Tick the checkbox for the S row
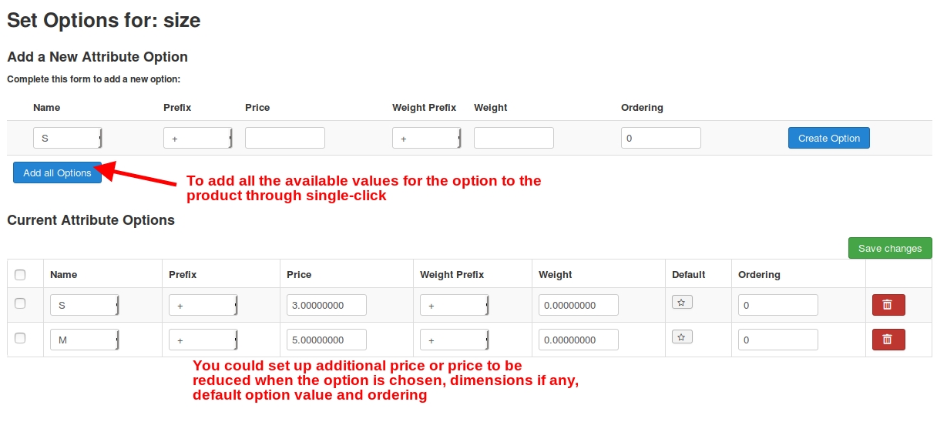This screenshot has width=947, height=432. [20, 303]
